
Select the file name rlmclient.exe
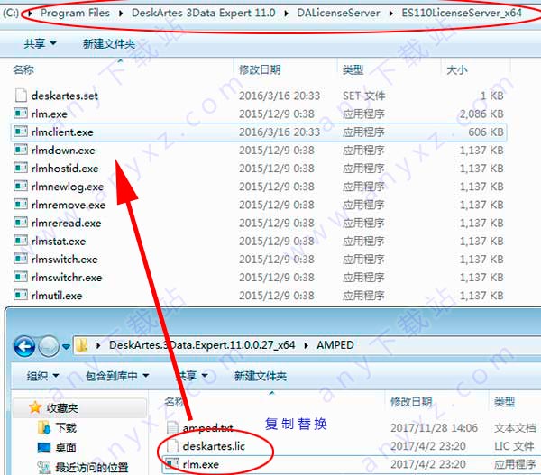tap(62, 132)
